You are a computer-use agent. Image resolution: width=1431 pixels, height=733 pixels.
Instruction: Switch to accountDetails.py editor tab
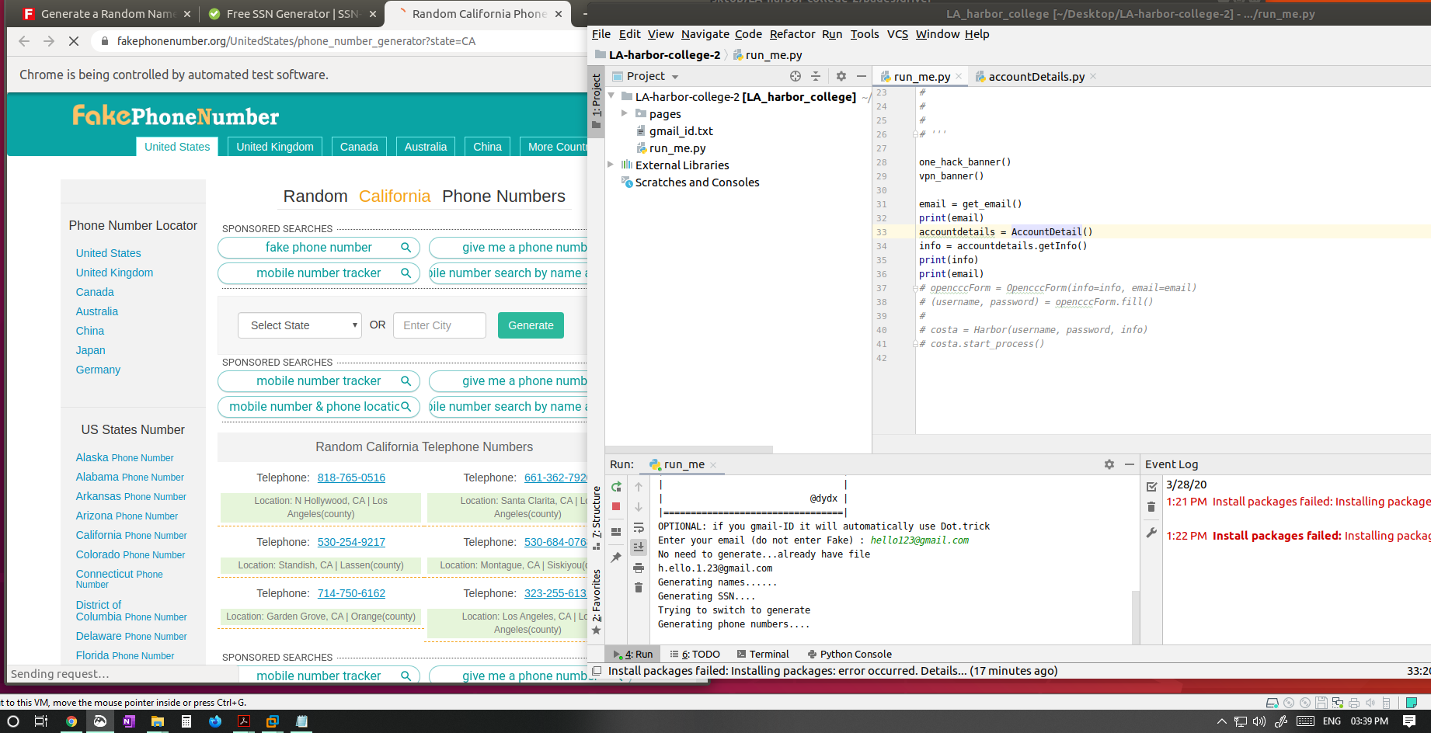pos(1036,77)
